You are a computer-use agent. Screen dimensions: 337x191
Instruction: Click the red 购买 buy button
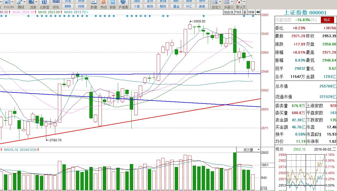(x=327, y=20)
